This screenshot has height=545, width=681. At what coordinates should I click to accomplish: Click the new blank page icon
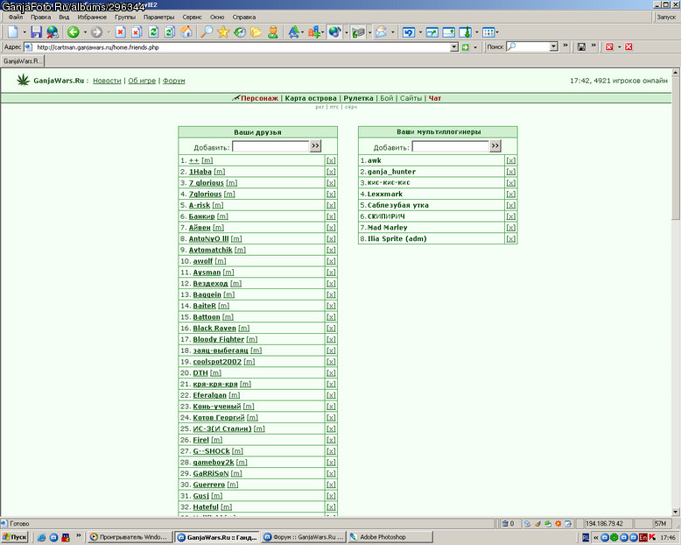click(x=13, y=32)
